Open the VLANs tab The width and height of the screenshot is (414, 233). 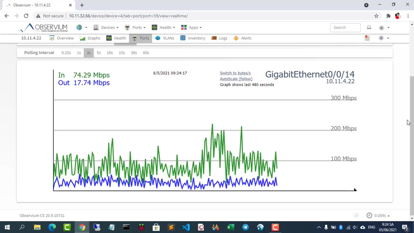click(x=165, y=38)
